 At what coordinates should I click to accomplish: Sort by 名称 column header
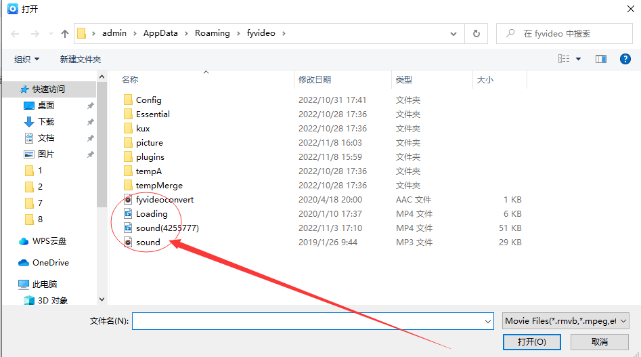coord(130,80)
